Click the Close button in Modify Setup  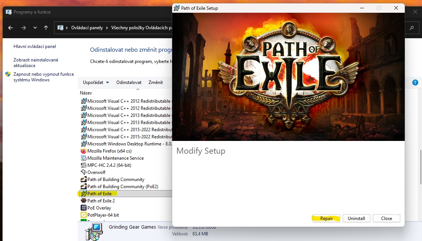coord(386,219)
